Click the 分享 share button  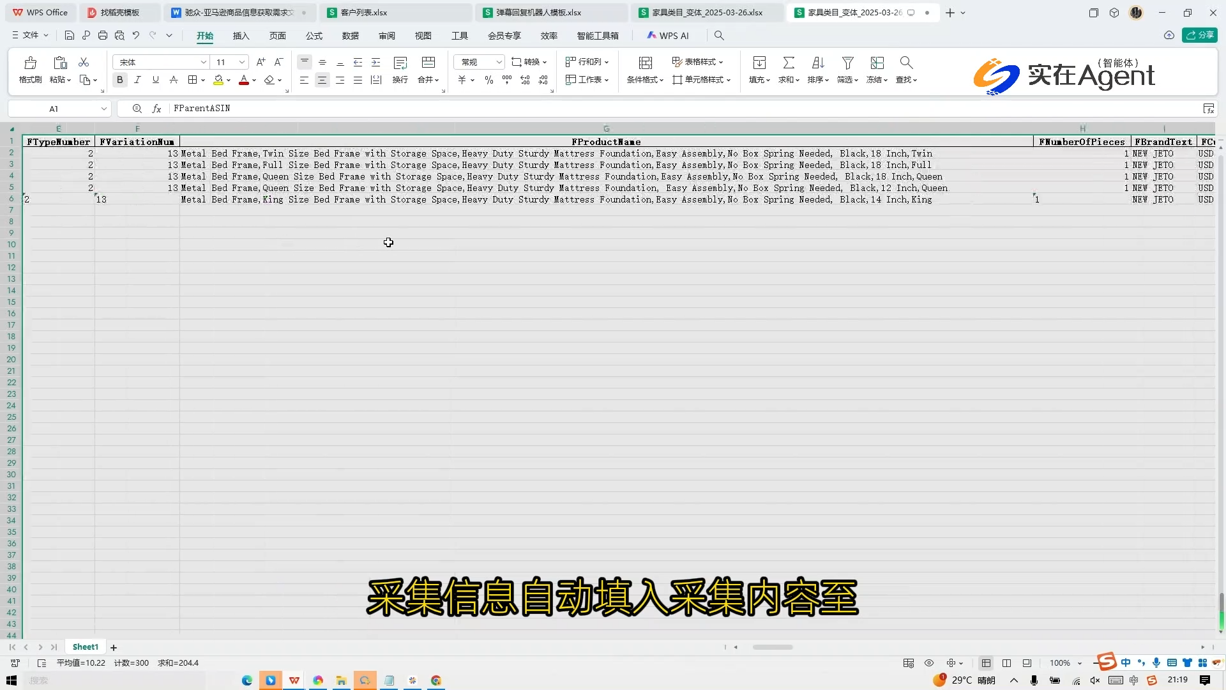[1200, 35]
